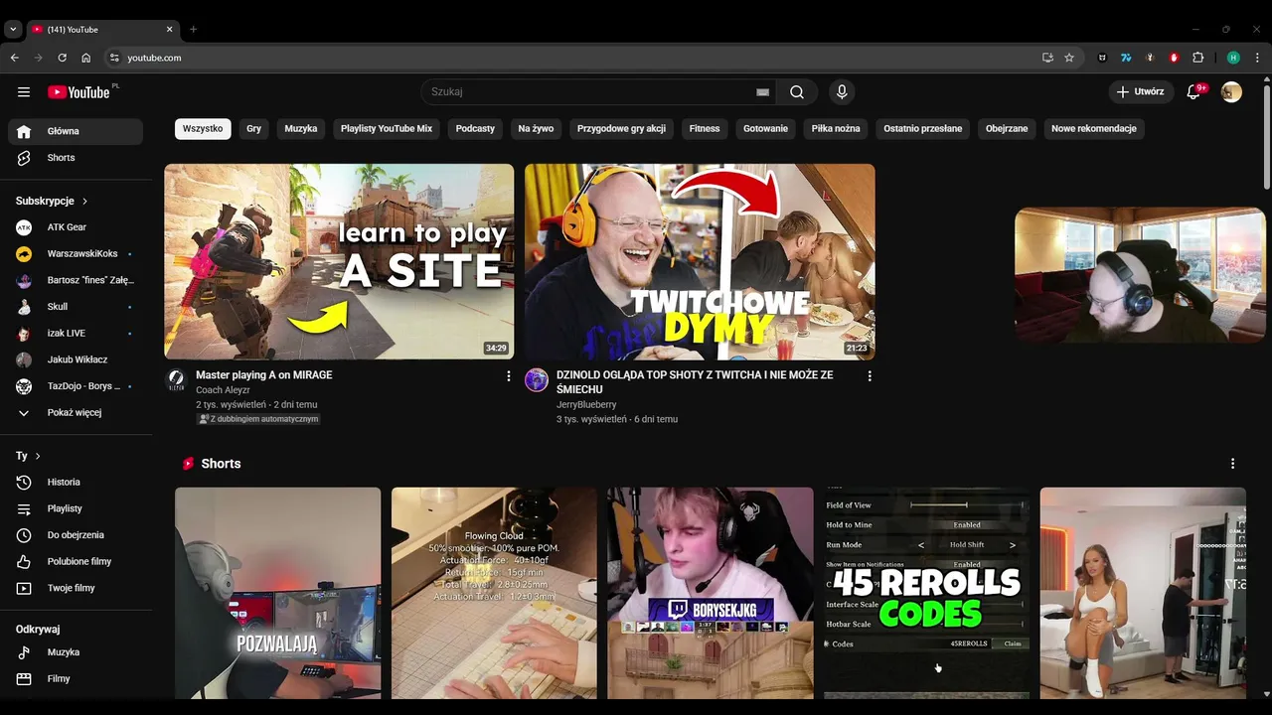Bookmark this page with the star
The width and height of the screenshot is (1272, 715).
coord(1069,58)
